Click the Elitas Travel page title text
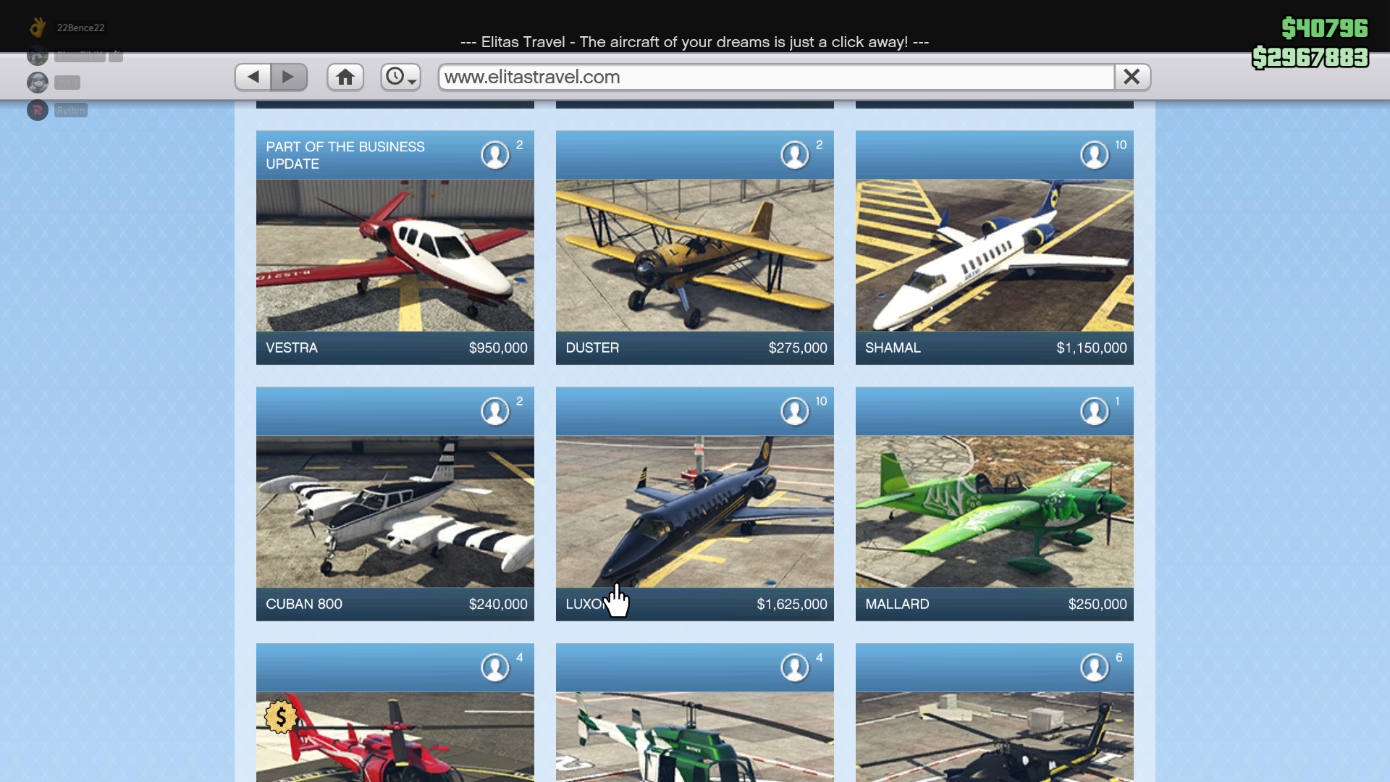This screenshot has width=1390, height=782. (x=694, y=42)
